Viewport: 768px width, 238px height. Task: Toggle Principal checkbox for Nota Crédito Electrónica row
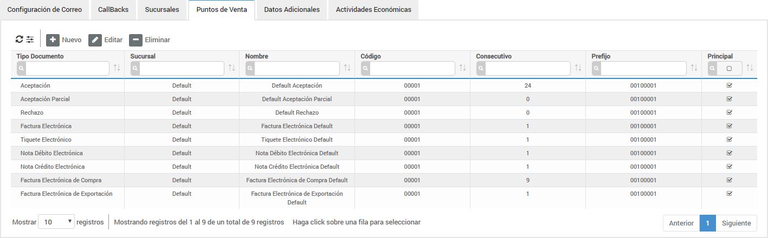click(729, 167)
